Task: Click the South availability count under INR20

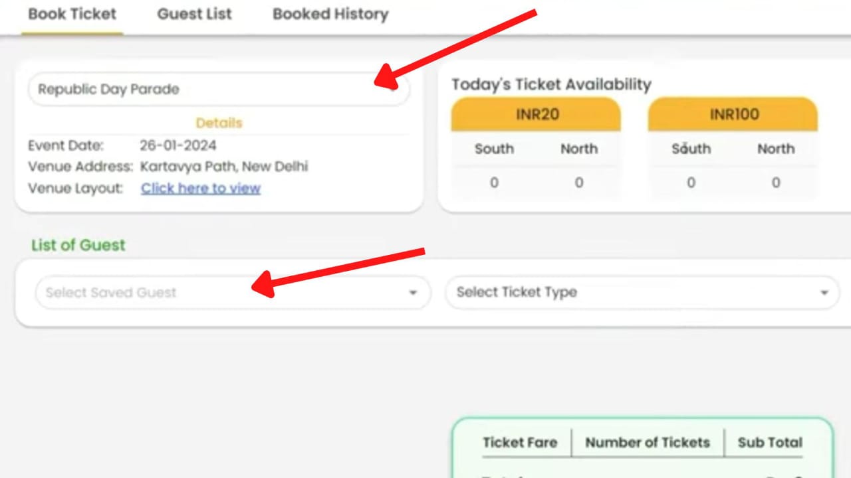Action: 494,183
